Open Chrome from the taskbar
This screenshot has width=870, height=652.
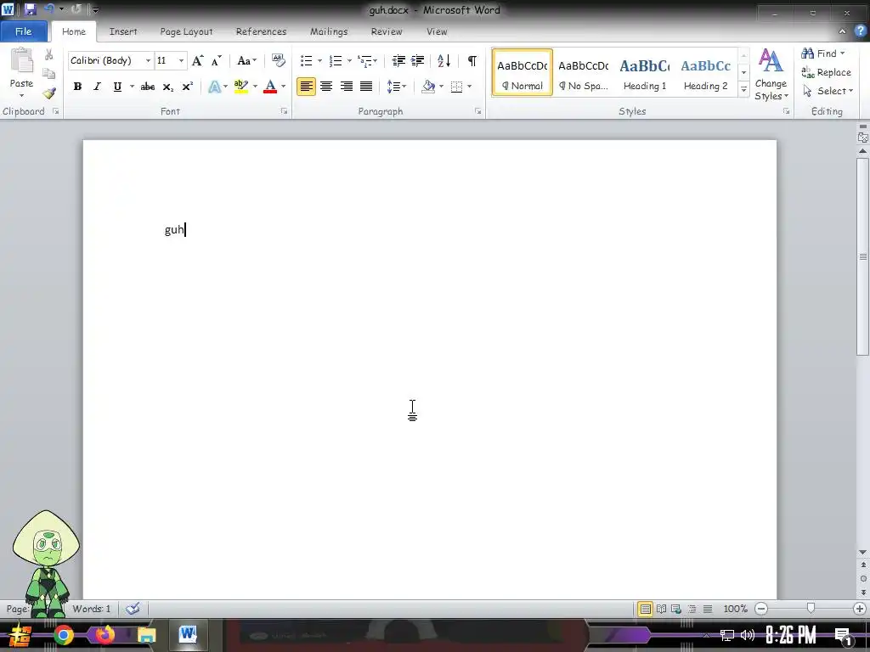tap(63, 635)
